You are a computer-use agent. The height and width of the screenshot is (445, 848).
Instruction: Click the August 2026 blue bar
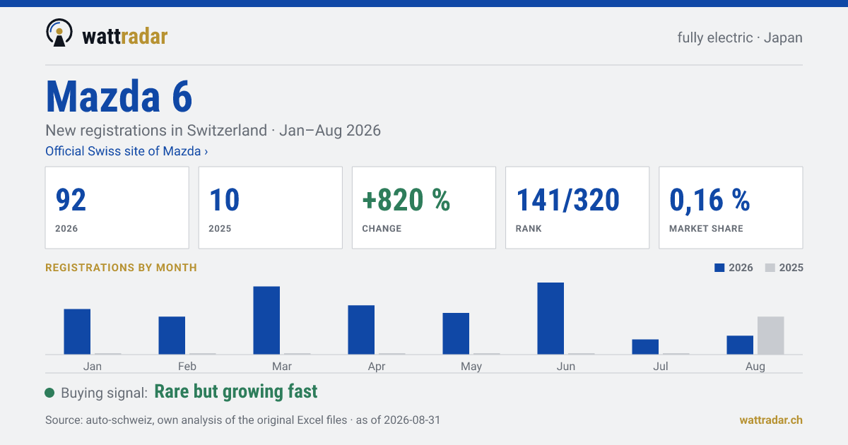pyautogui.click(x=740, y=345)
